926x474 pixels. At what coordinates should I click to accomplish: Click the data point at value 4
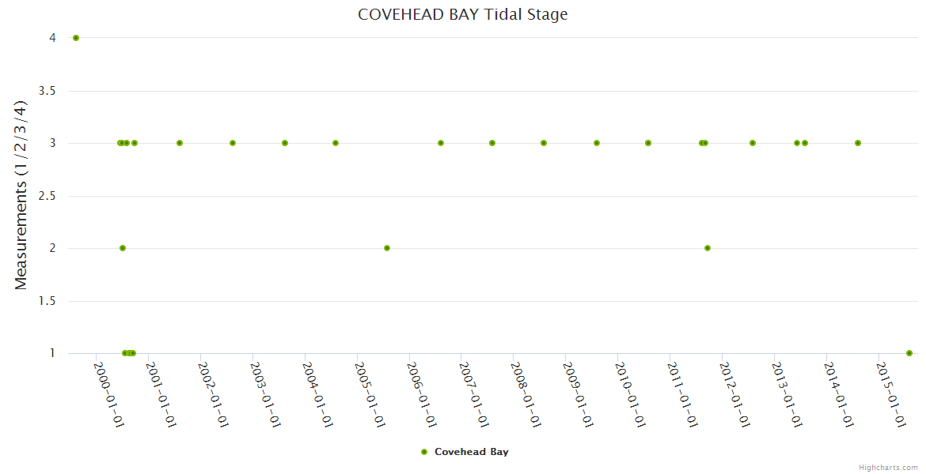pos(76,38)
